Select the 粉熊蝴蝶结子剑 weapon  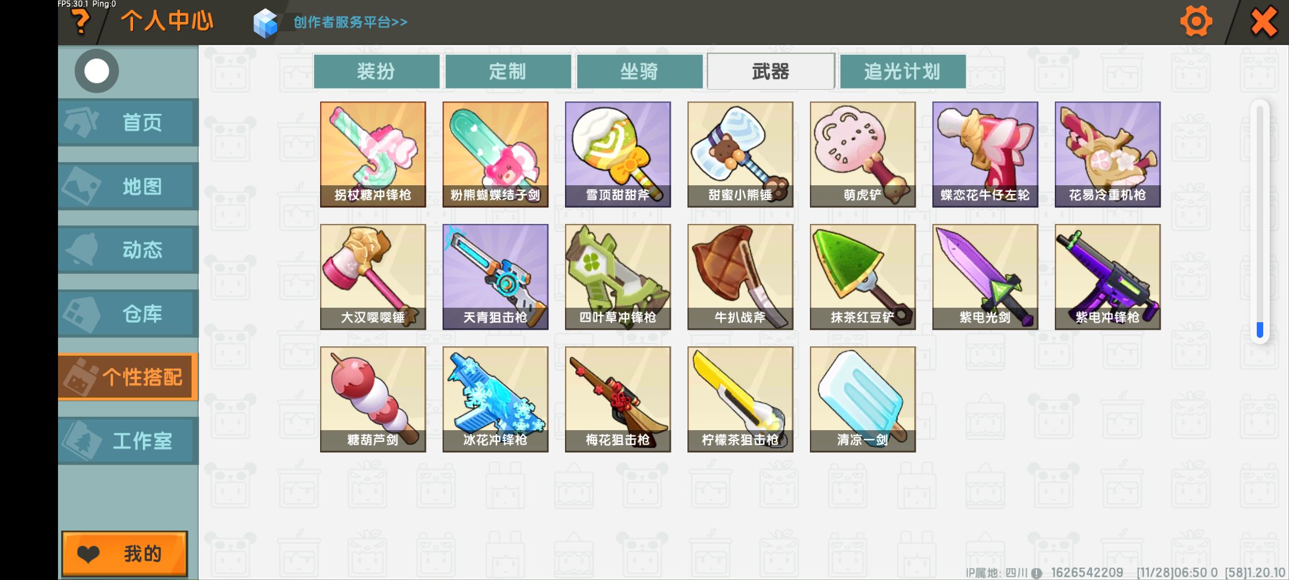pos(495,154)
